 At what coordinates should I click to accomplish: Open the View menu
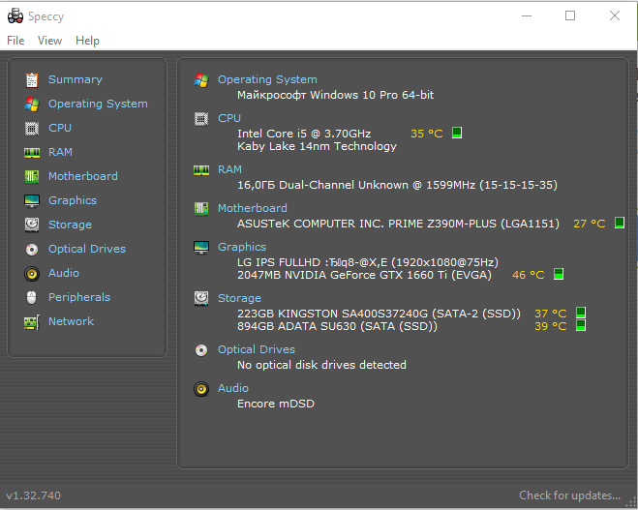[x=49, y=41]
